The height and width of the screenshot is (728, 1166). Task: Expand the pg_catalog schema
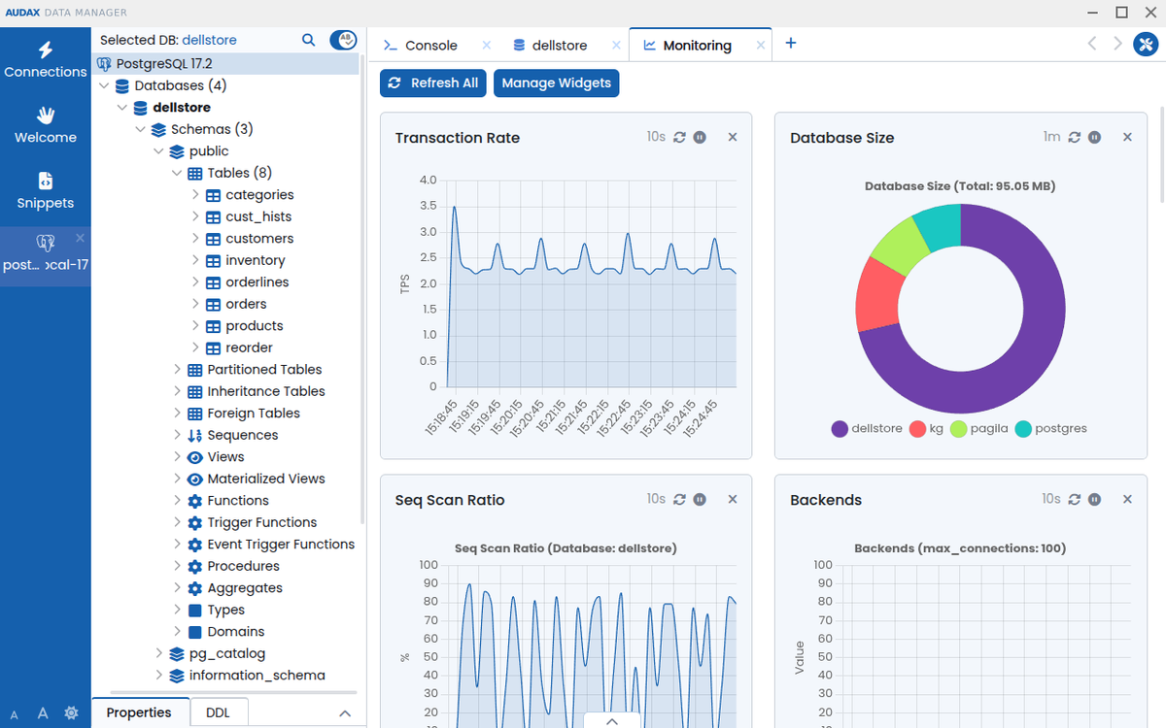pyautogui.click(x=159, y=653)
